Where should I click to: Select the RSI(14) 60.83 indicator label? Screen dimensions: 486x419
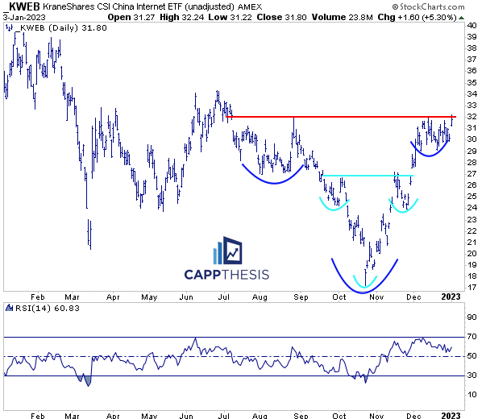click(36, 309)
